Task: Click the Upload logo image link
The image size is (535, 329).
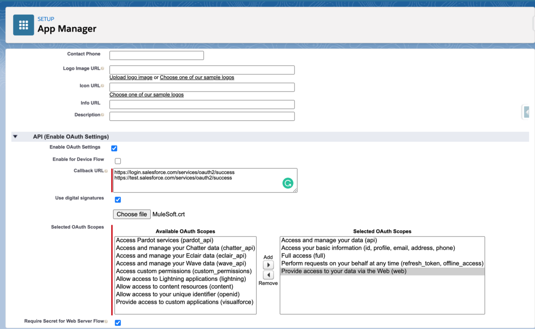Action: click(x=131, y=78)
